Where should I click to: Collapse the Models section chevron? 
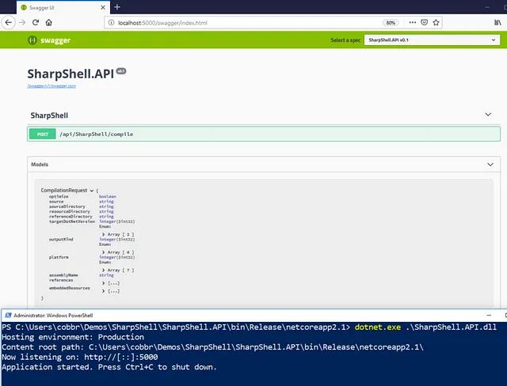(x=490, y=165)
